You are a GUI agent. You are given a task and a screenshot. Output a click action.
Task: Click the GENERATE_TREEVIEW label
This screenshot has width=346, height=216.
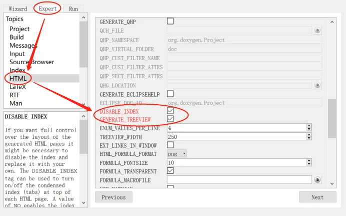click(125, 120)
